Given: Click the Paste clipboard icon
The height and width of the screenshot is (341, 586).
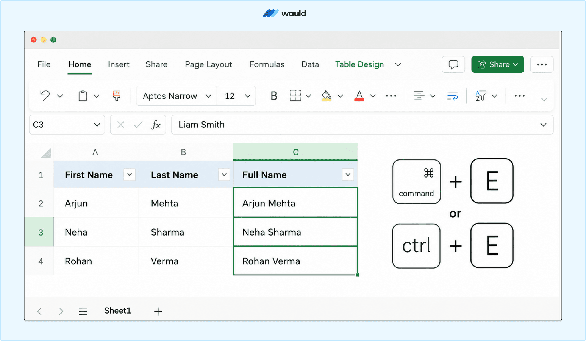Looking at the screenshot, I should click(83, 96).
